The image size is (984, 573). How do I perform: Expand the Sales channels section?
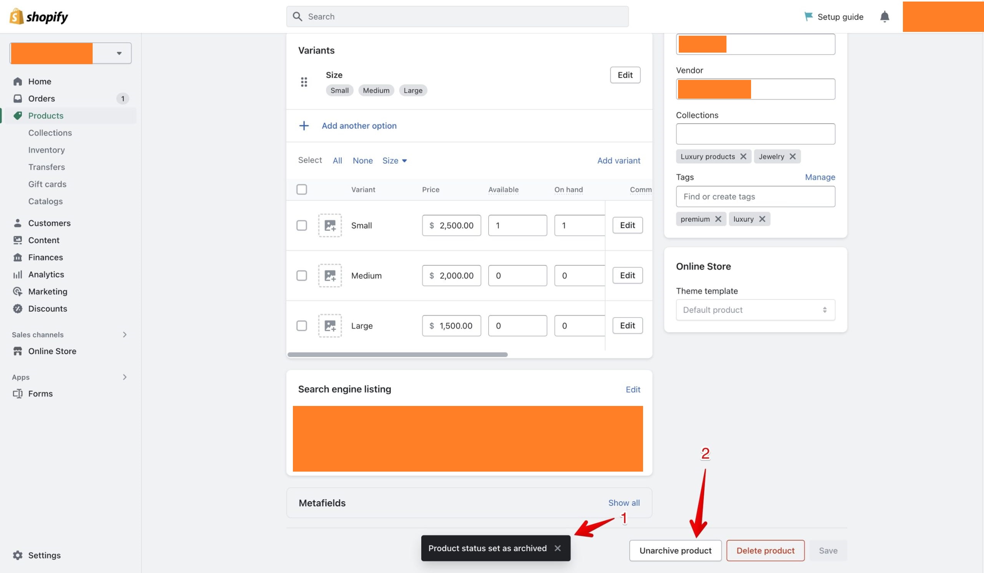(123, 334)
